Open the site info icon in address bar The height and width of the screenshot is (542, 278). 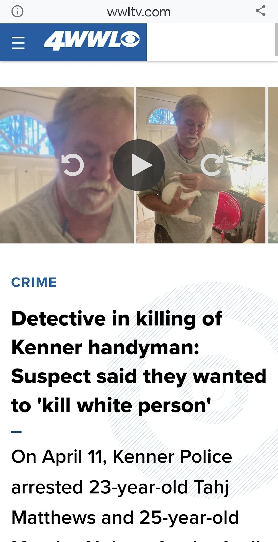point(17,12)
